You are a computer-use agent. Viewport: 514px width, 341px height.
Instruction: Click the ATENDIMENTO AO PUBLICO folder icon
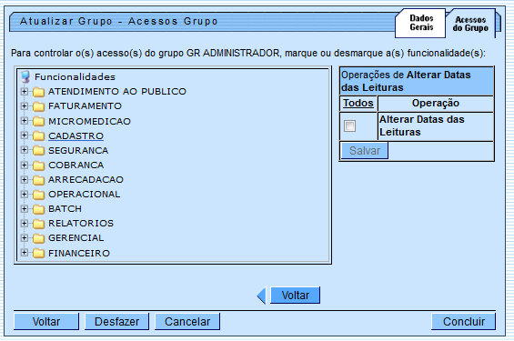point(38,92)
